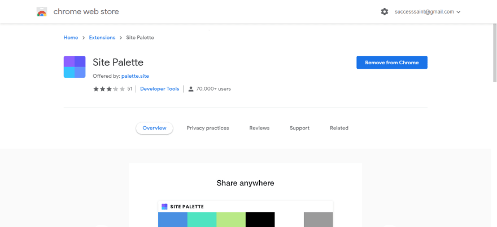The image size is (497, 227).
Task: Click the Site Palette breadcrumb text
Action: tap(140, 38)
